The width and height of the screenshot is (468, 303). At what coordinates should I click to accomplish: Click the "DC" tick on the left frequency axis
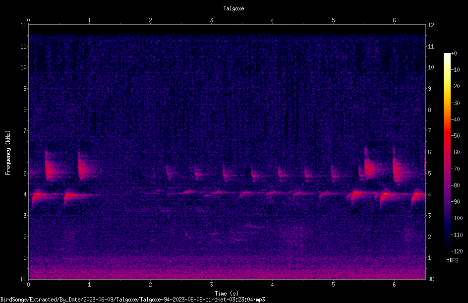23,279
